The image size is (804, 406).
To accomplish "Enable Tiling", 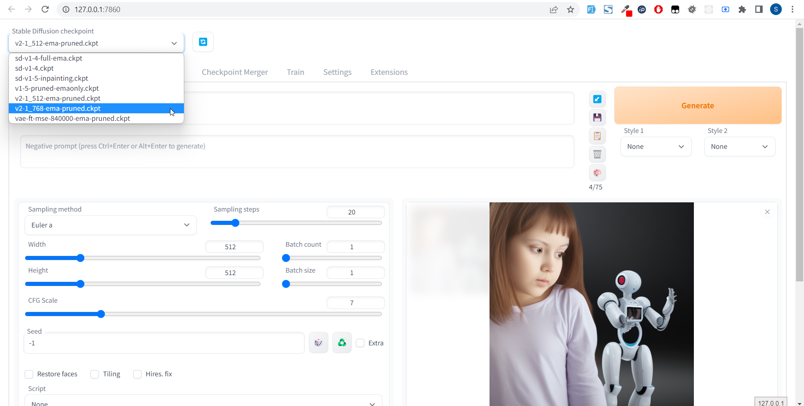I will [95, 374].
